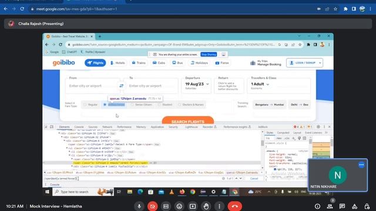Viewport: 376px width, 211px height.
Task: Click DevTools inspect element picker icon
Action: [x=46, y=127]
